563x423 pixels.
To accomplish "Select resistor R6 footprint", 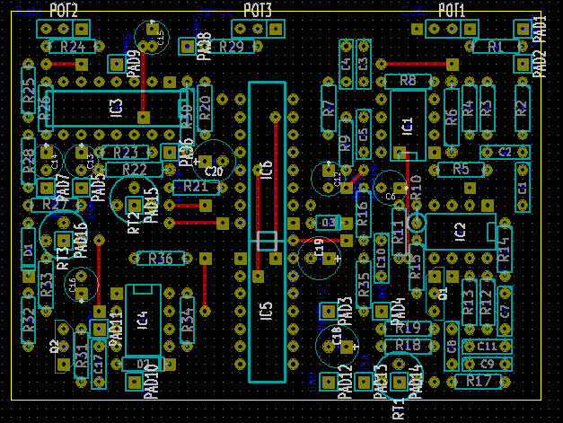I will 452,117.
